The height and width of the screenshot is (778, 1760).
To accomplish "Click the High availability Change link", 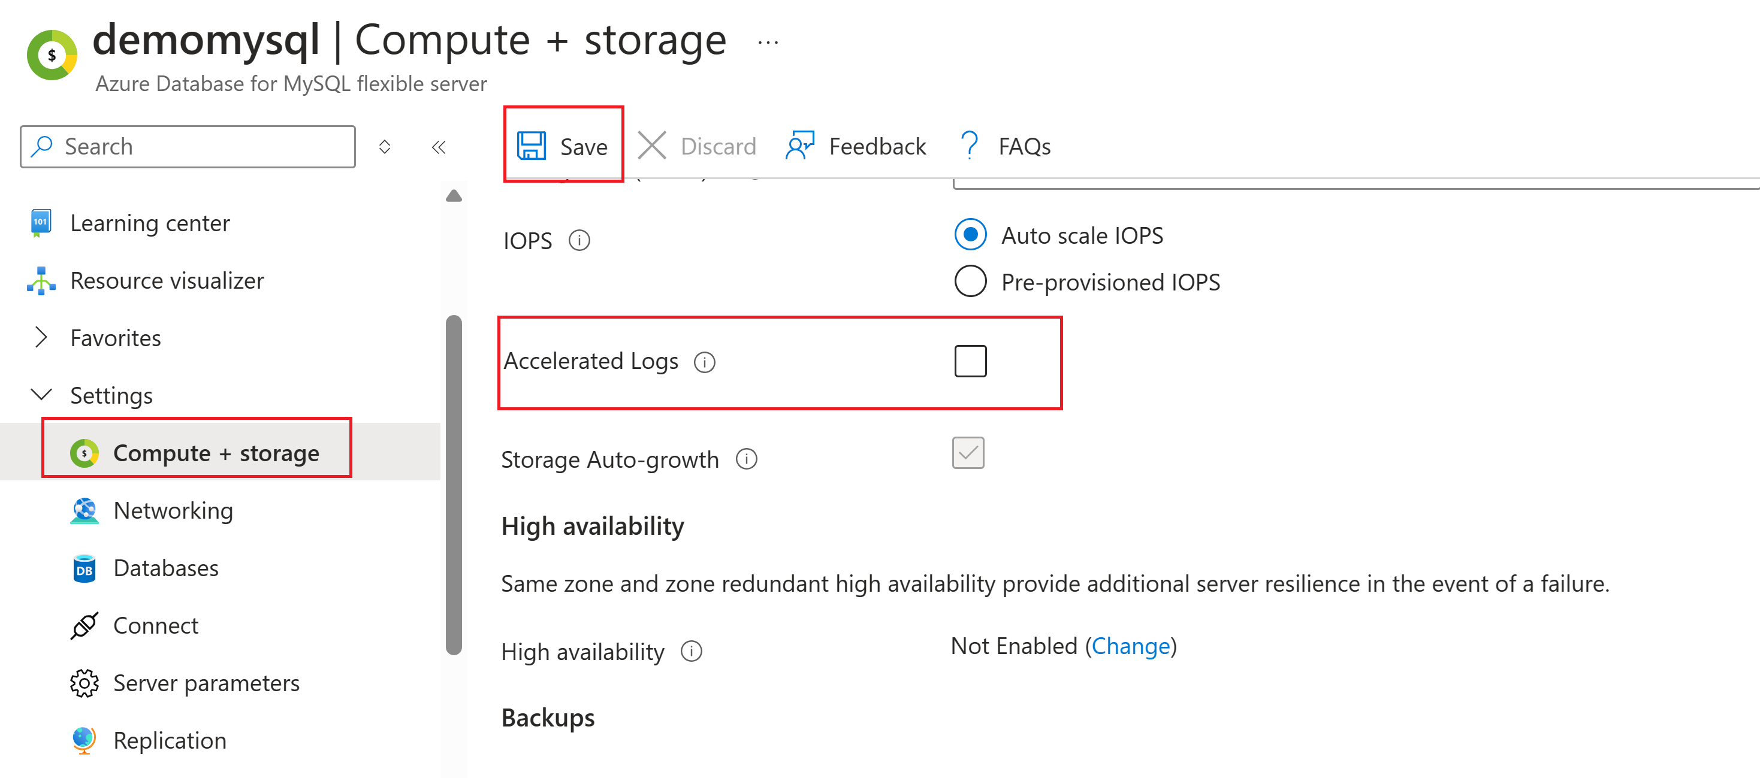I will (x=1130, y=646).
